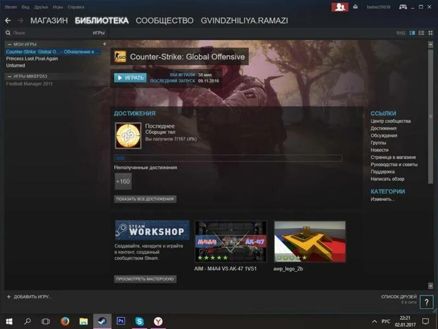This screenshot has height=329, width=438.
Task: Open Windows taskbar search
Action: (x=27, y=321)
